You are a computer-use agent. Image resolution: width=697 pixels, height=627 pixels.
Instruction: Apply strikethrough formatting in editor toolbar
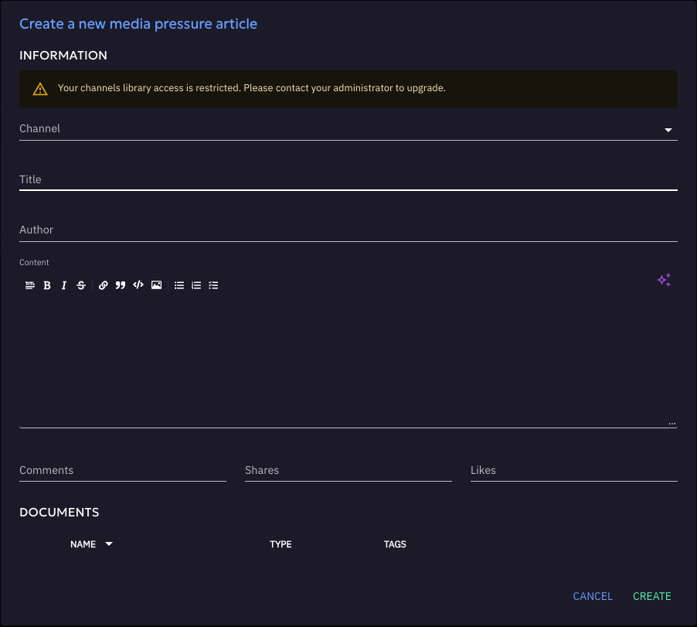coord(81,285)
